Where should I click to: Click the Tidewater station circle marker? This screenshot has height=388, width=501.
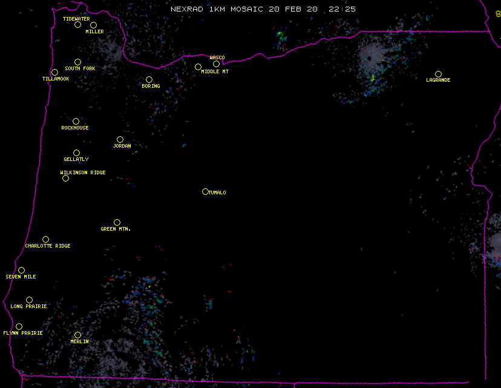77,25
